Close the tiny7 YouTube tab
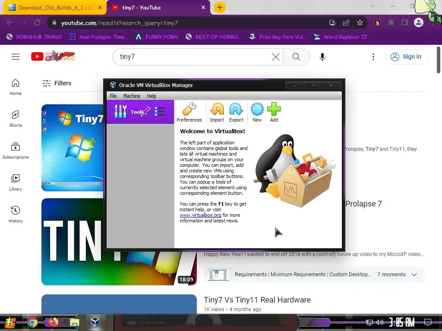Image resolution: width=442 pixels, height=331 pixels. tap(203, 8)
